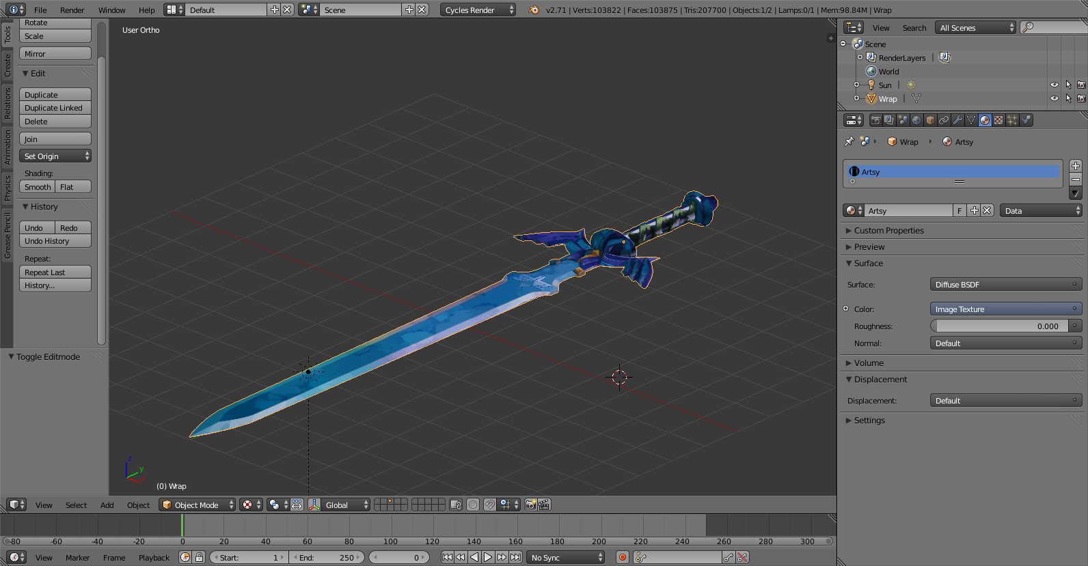Viewport: 1088px width, 566px height.
Task: Click the Roughness slider field
Action: [999, 326]
